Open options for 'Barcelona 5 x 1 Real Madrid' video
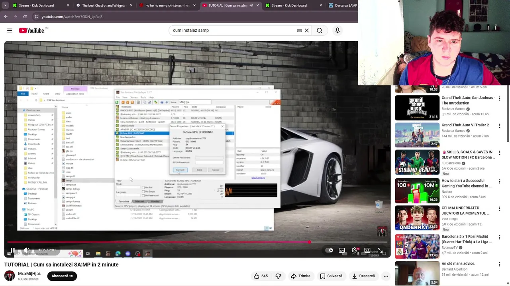This screenshot has width=510, height=286. [499, 237]
